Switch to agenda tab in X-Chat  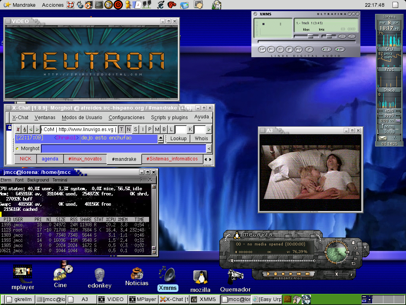pos(50,159)
